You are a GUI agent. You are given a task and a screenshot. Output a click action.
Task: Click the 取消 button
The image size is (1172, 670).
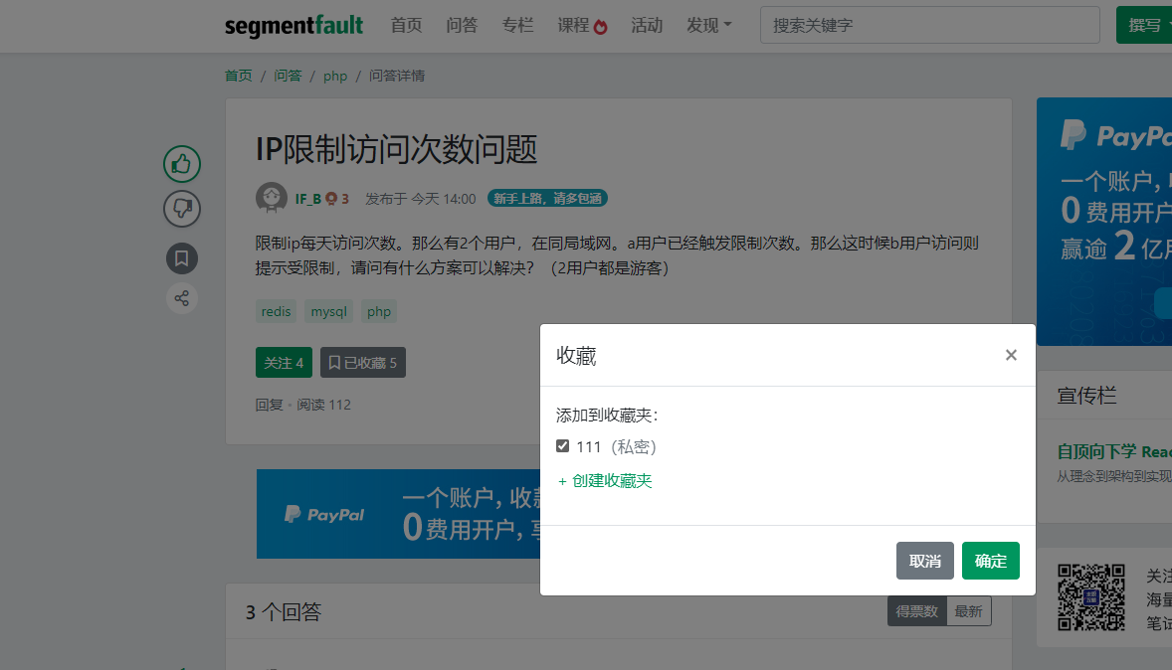(x=924, y=561)
